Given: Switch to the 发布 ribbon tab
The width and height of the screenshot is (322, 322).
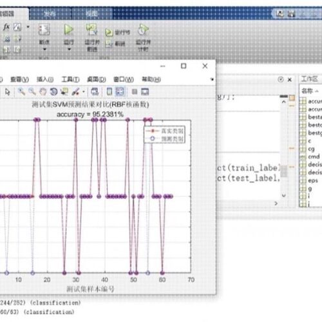Looking at the screenshot, I should pyautogui.click(x=50, y=14).
